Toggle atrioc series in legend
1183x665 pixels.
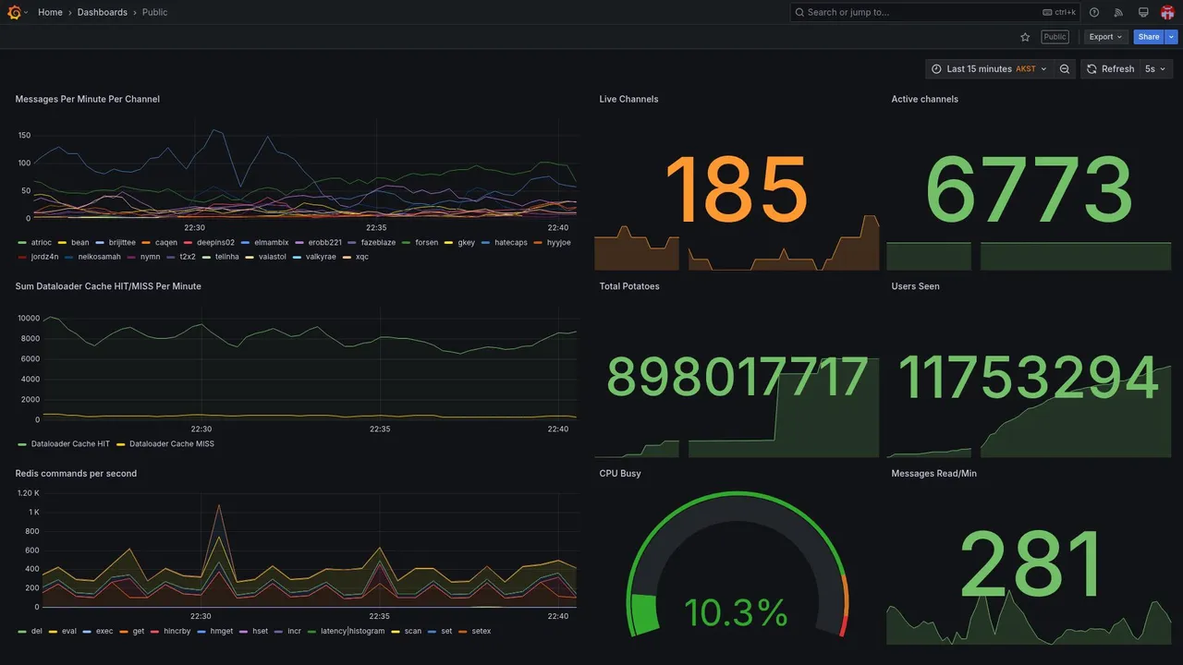[x=41, y=243]
